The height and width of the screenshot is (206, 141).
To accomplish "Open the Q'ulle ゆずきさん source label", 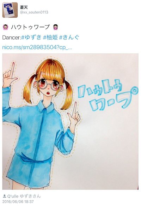I will [x=24, y=196].
